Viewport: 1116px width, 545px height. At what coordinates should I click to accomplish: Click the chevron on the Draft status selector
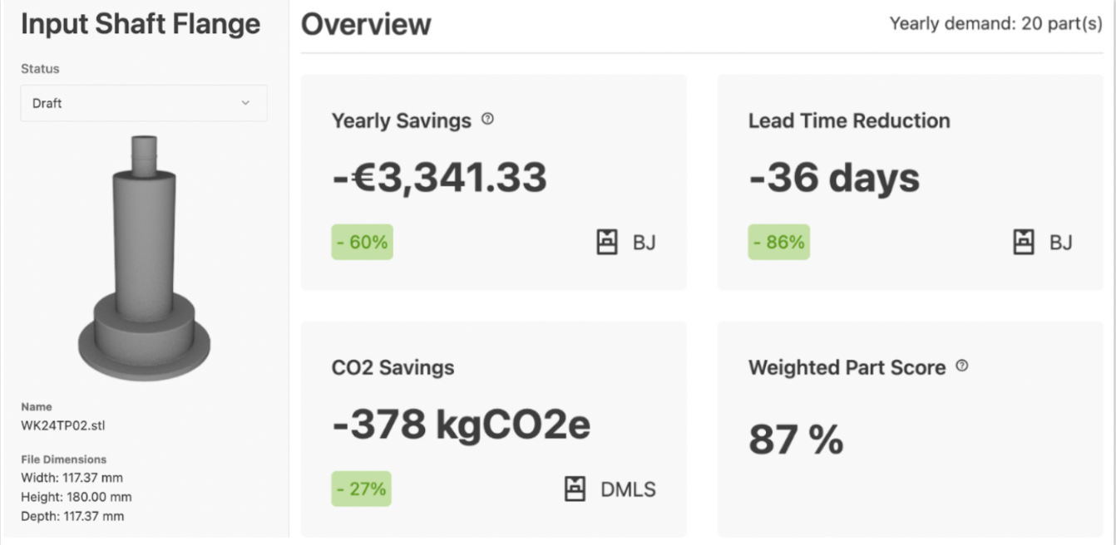(x=247, y=103)
